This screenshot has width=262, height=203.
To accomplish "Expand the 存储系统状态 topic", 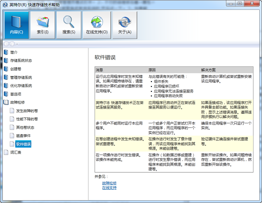I will pos(21,60).
